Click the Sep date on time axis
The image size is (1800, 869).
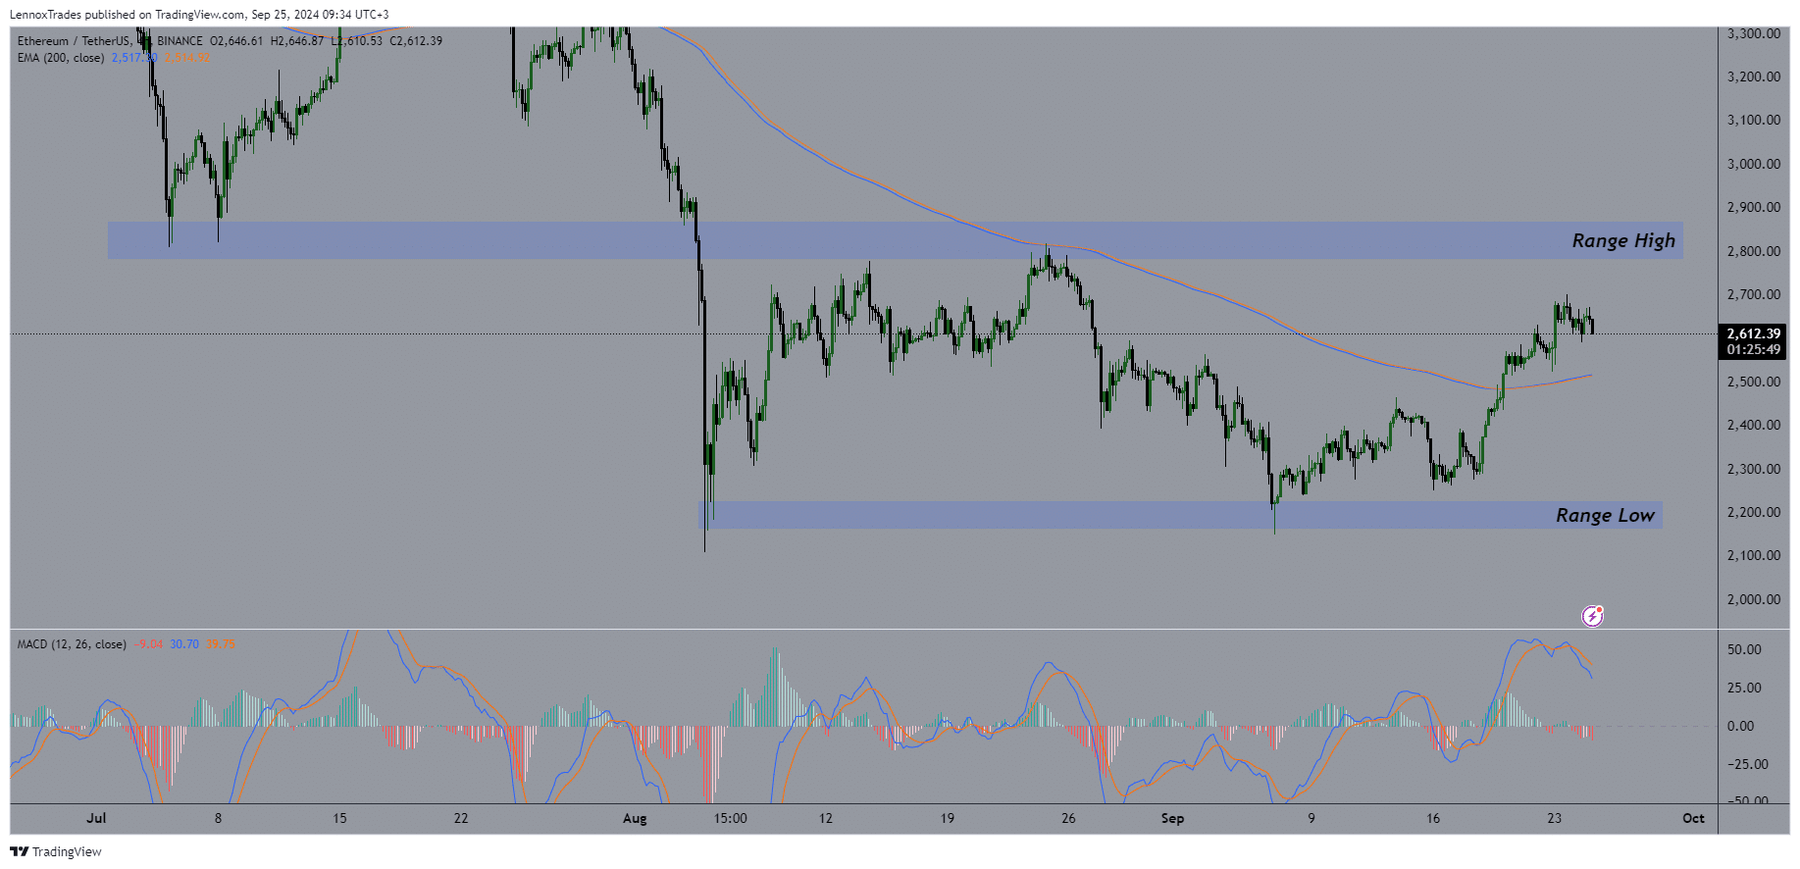tap(1172, 818)
